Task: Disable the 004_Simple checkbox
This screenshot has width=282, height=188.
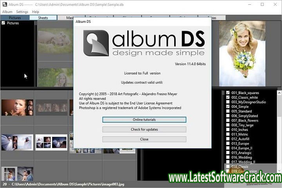Action: (228, 107)
